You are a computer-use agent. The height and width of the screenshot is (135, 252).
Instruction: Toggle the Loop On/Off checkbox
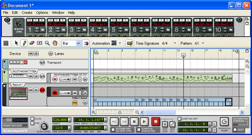tap(179, 119)
